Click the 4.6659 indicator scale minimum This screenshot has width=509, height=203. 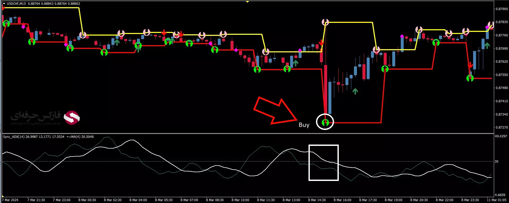coord(500,195)
